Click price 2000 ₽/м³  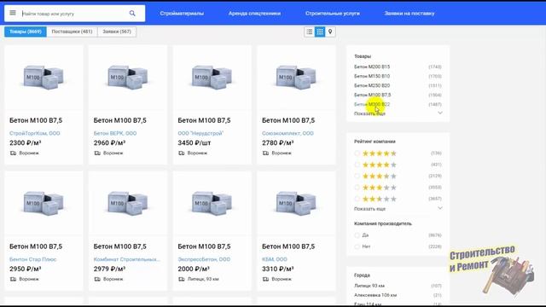pyautogui.click(x=194, y=269)
